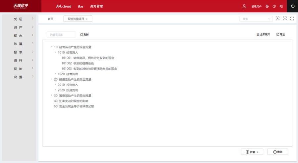This screenshot has height=163, width=298.
Task: Click the settings gear icon in header
Action: (267, 6)
